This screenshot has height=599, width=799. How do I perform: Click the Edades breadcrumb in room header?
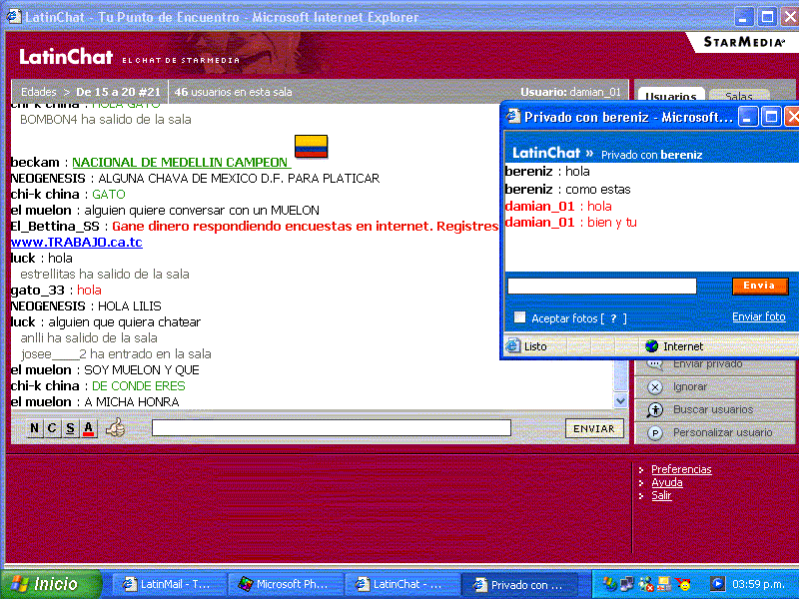(38, 92)
